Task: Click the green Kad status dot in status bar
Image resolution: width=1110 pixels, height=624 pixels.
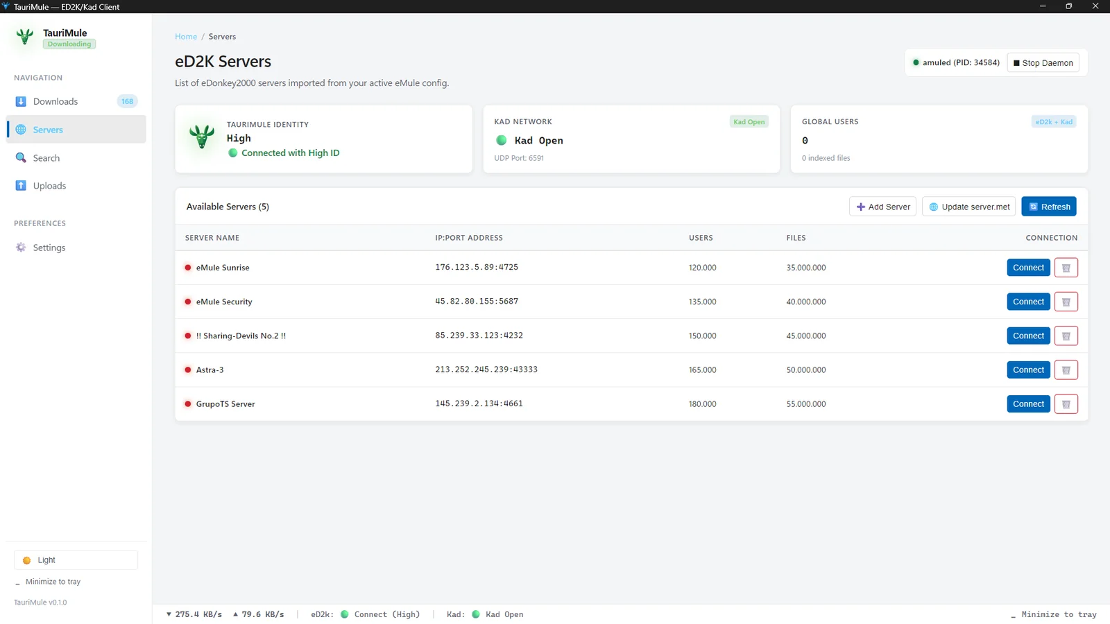Action: 476,614
